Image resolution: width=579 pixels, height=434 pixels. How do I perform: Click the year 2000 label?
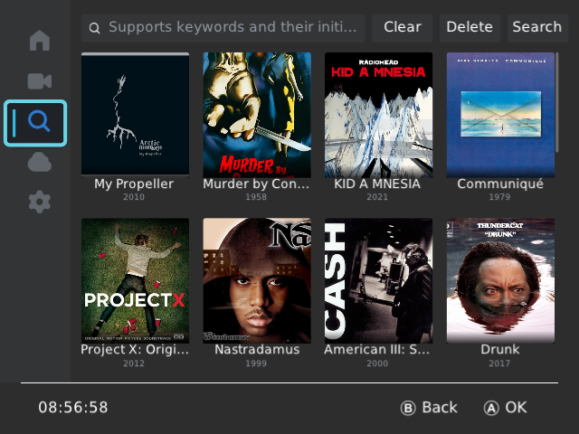[377, 363]
